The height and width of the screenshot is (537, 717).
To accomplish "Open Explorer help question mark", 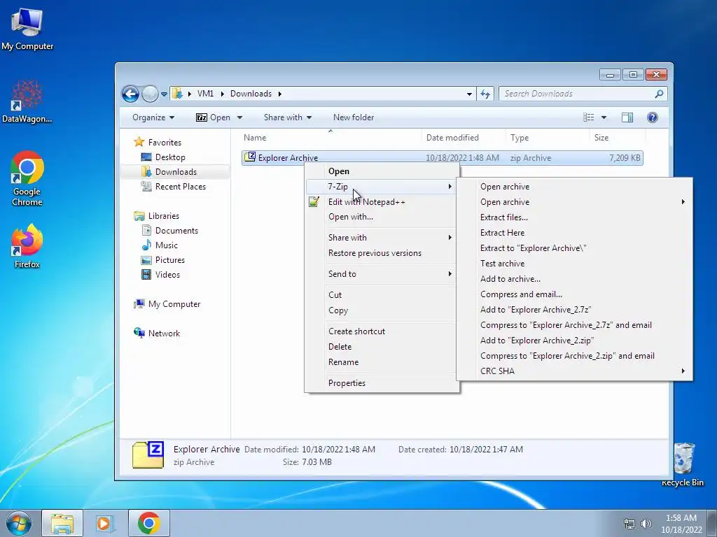I will click(x=653, y=117).
